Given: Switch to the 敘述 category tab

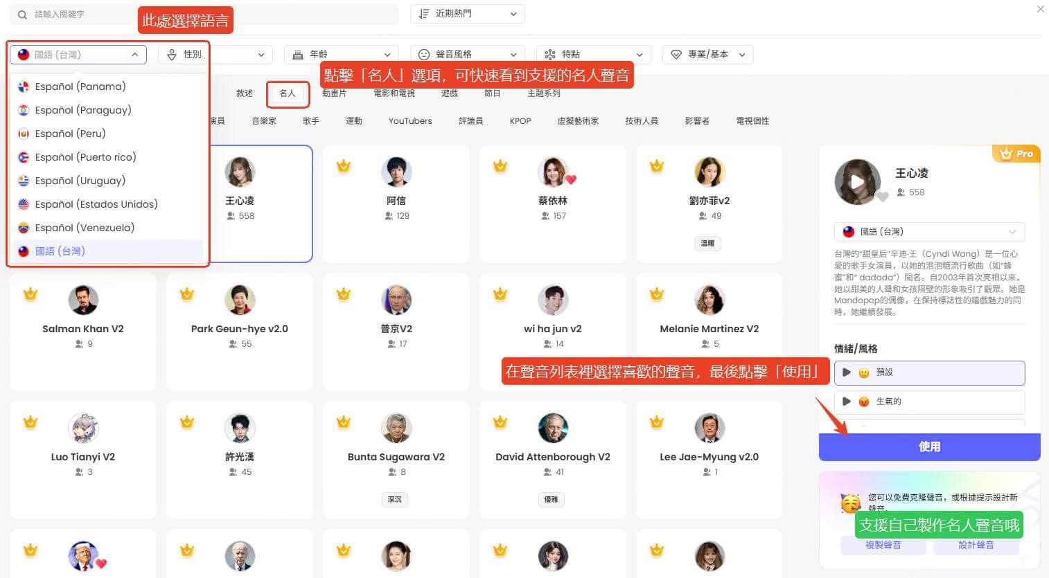Looking at the screenshot, I should (245, 93).
